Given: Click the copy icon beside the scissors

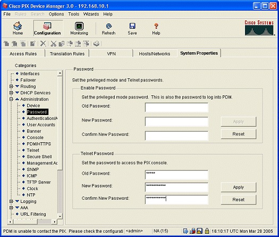Looking at the screenshot, I should pos(62,43).
